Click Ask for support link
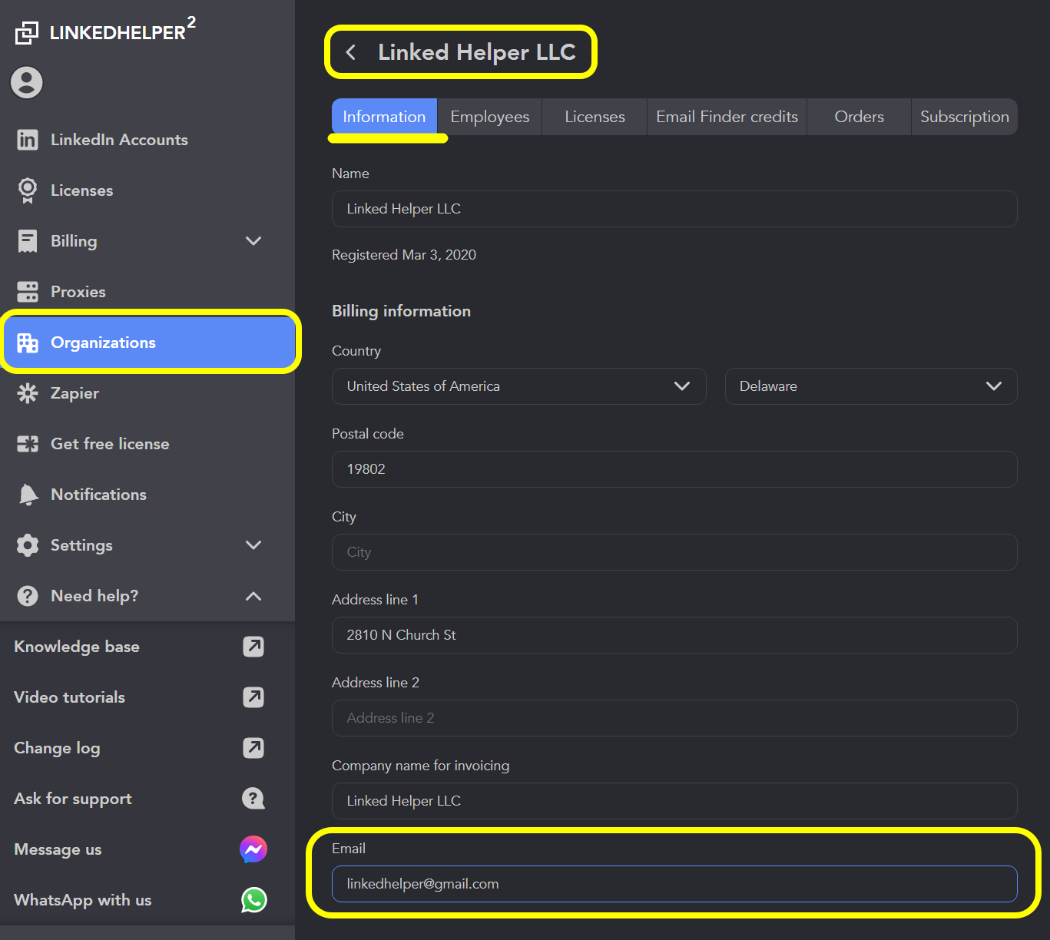This screenshot has width=1050, height=940. click(x=73, y=799)
